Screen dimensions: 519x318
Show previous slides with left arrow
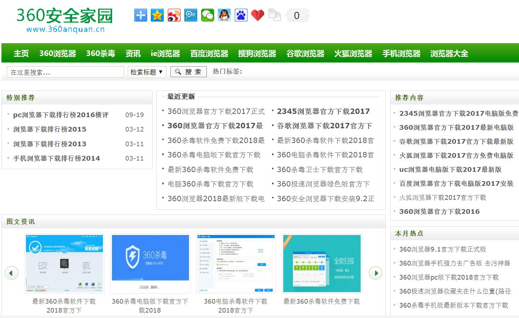coord(11,273)
